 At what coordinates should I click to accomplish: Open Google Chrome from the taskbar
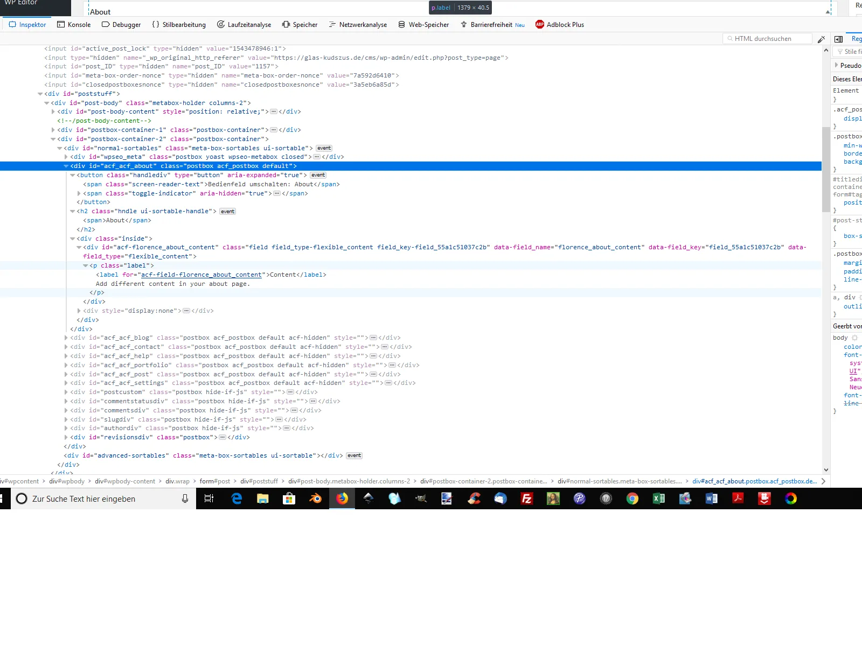pos(632,498)
